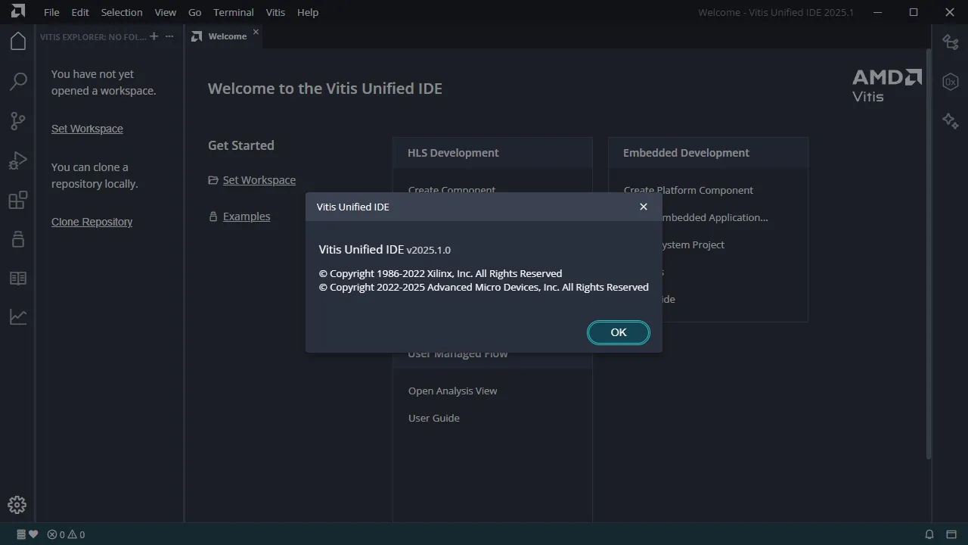Click the version text v2025.1.0

click(x=429, y=250)
